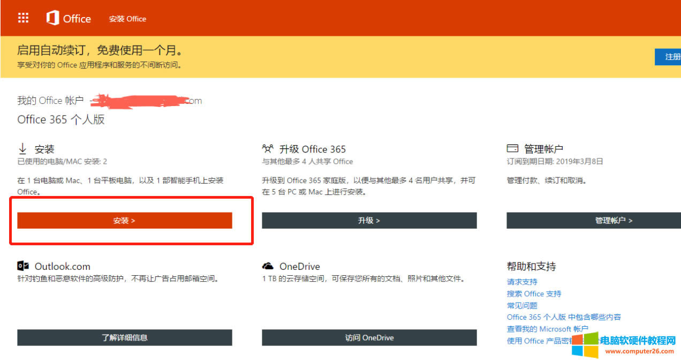Open the 查看我的 Microsoft 帐户 link
Screen dimensions: 681x362
(548, 329)
